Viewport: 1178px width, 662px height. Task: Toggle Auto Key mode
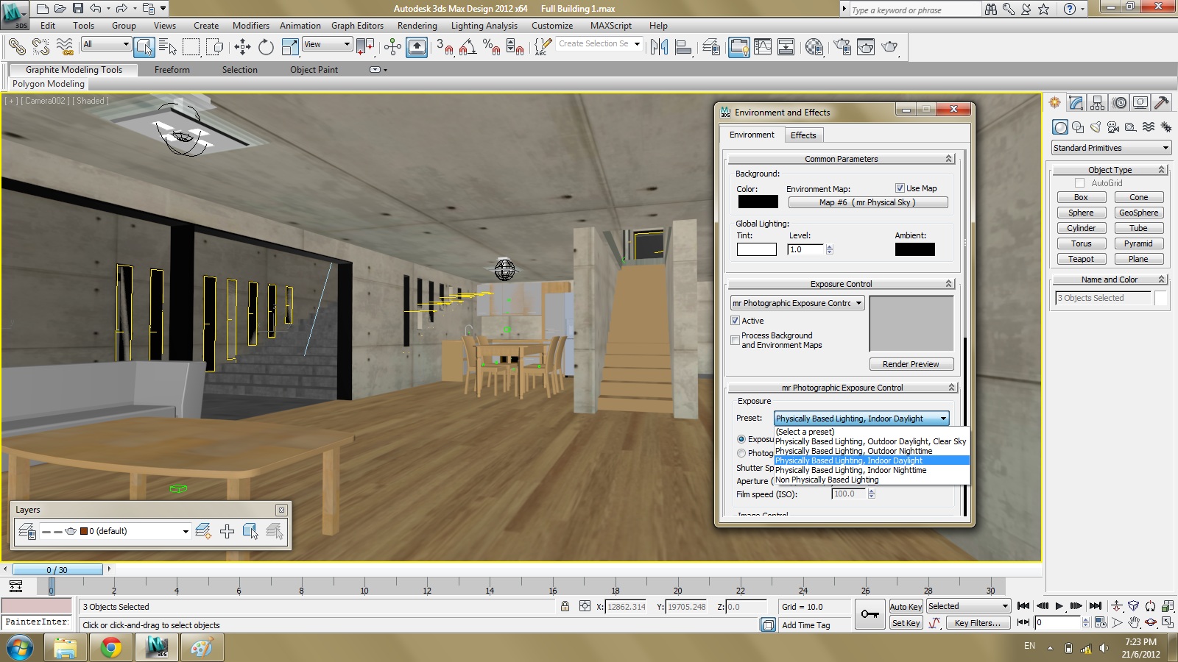tap(906, 607)
